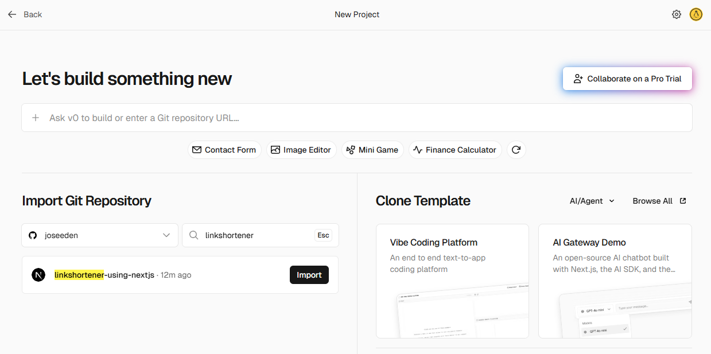Open the Vibe Coding Platform template
The height and width of the screenshot is (354, 711).
click(452, 281)
